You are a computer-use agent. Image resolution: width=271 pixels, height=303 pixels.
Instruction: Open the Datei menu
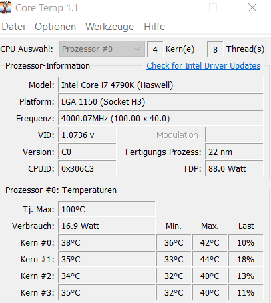click(13, 27)
